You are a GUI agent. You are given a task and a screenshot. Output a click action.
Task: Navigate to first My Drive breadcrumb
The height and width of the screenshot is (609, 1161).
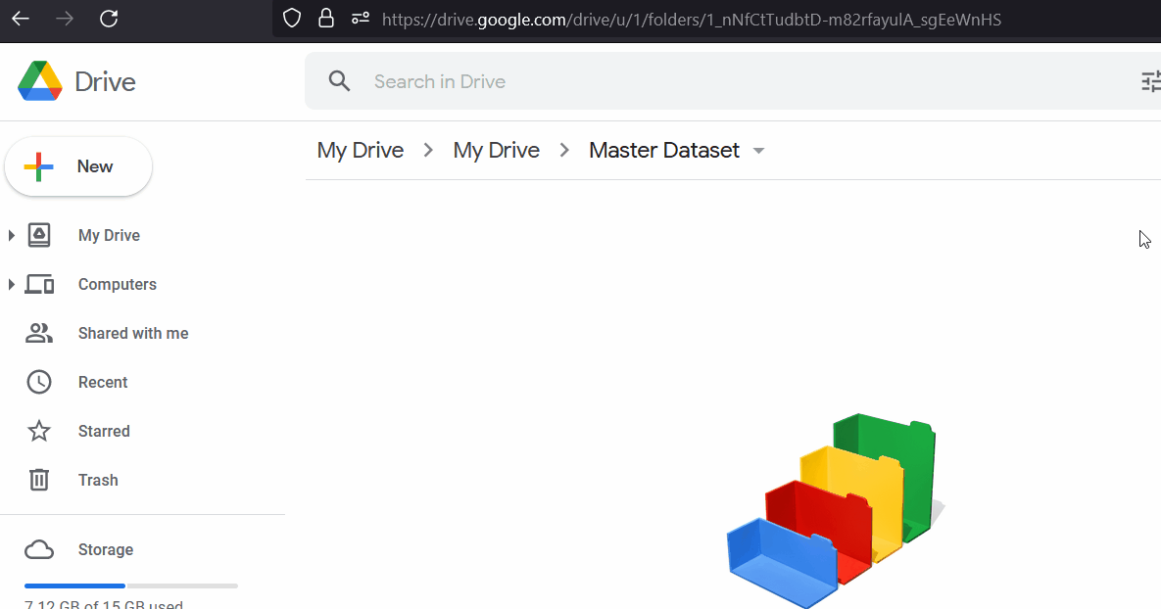(x=361, y=150)
